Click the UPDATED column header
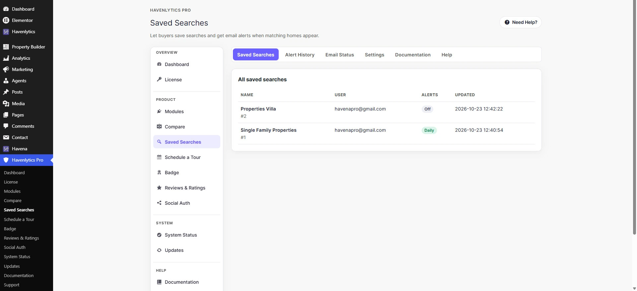This screenshot has height=291, width=637. coord(465,95)
